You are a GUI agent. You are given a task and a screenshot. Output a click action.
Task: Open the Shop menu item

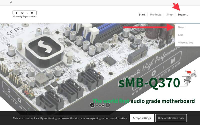point(169,14)
